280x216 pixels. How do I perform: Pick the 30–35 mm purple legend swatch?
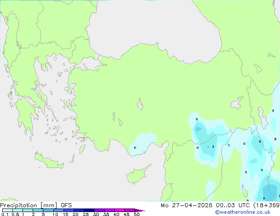pyautogui.click(x=99, y=210)
